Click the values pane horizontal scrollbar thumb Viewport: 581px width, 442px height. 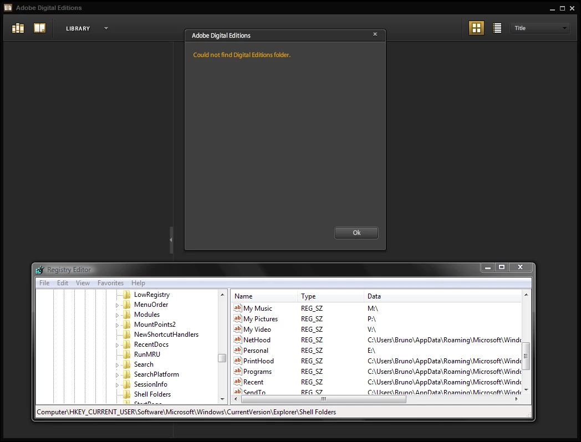click(x=323, y=399)
